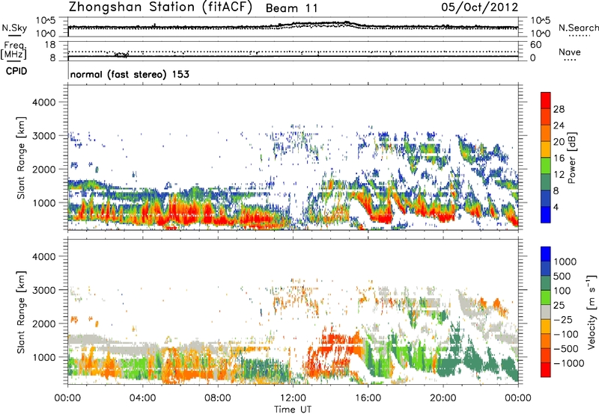Click the Beam 11 label
This screenshot has height=414, width=599.
pos(291,8)
